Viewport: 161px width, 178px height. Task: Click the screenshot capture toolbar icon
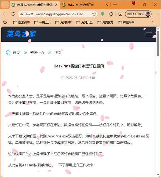120,14
